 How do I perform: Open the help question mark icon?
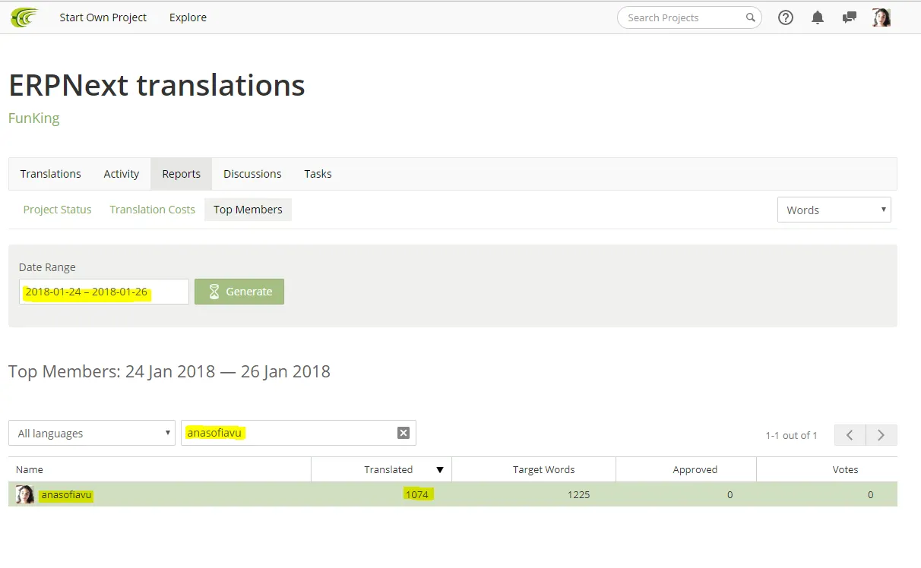[x=786, y=17]
